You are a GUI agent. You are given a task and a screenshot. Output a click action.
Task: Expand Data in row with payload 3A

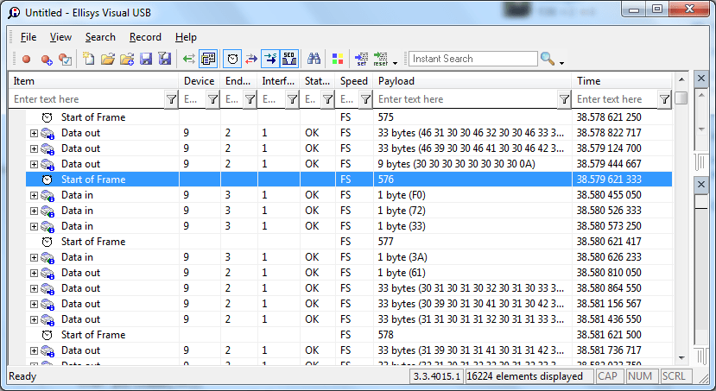(x=34, y=257)
